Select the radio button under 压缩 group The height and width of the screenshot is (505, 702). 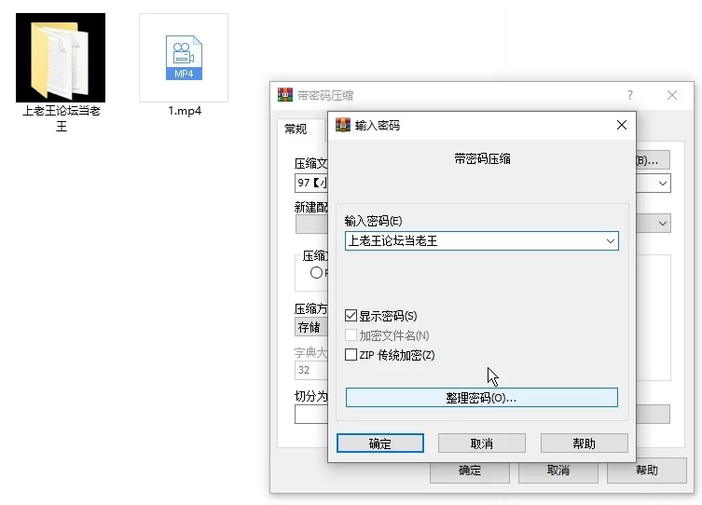coord(316,272)
